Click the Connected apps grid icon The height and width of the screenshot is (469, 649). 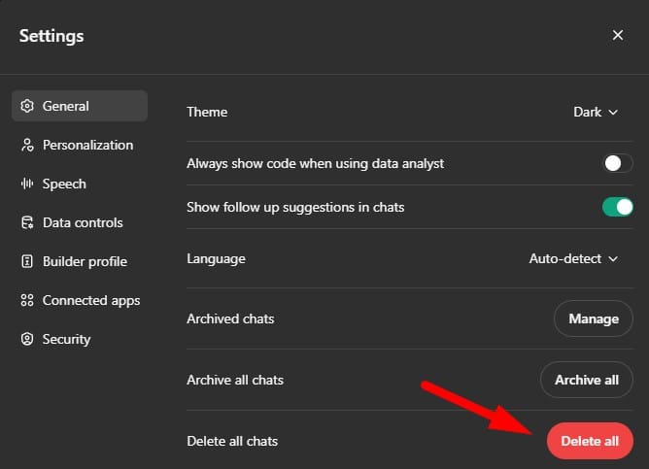coord(27,300)
